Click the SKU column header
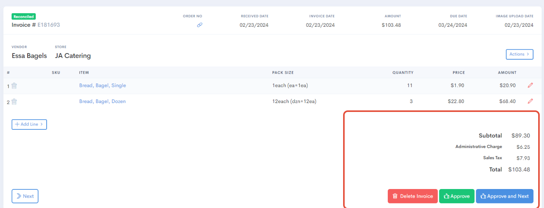 click(x=56, y=72)
